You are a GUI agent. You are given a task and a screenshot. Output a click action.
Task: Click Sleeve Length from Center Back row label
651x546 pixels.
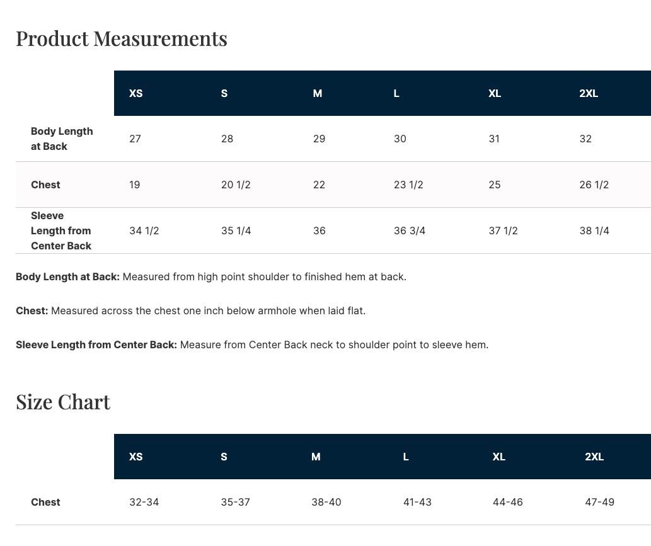click(x=61, y=230)
